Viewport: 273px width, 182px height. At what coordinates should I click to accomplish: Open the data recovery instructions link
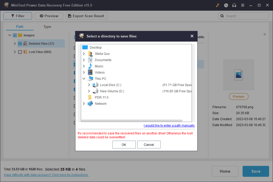tap(46, 175)
